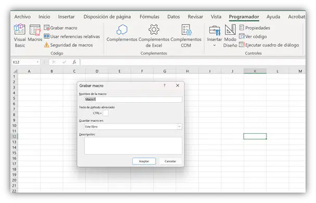Switch to the Insertar ribbon tab

tap(66, 17)
